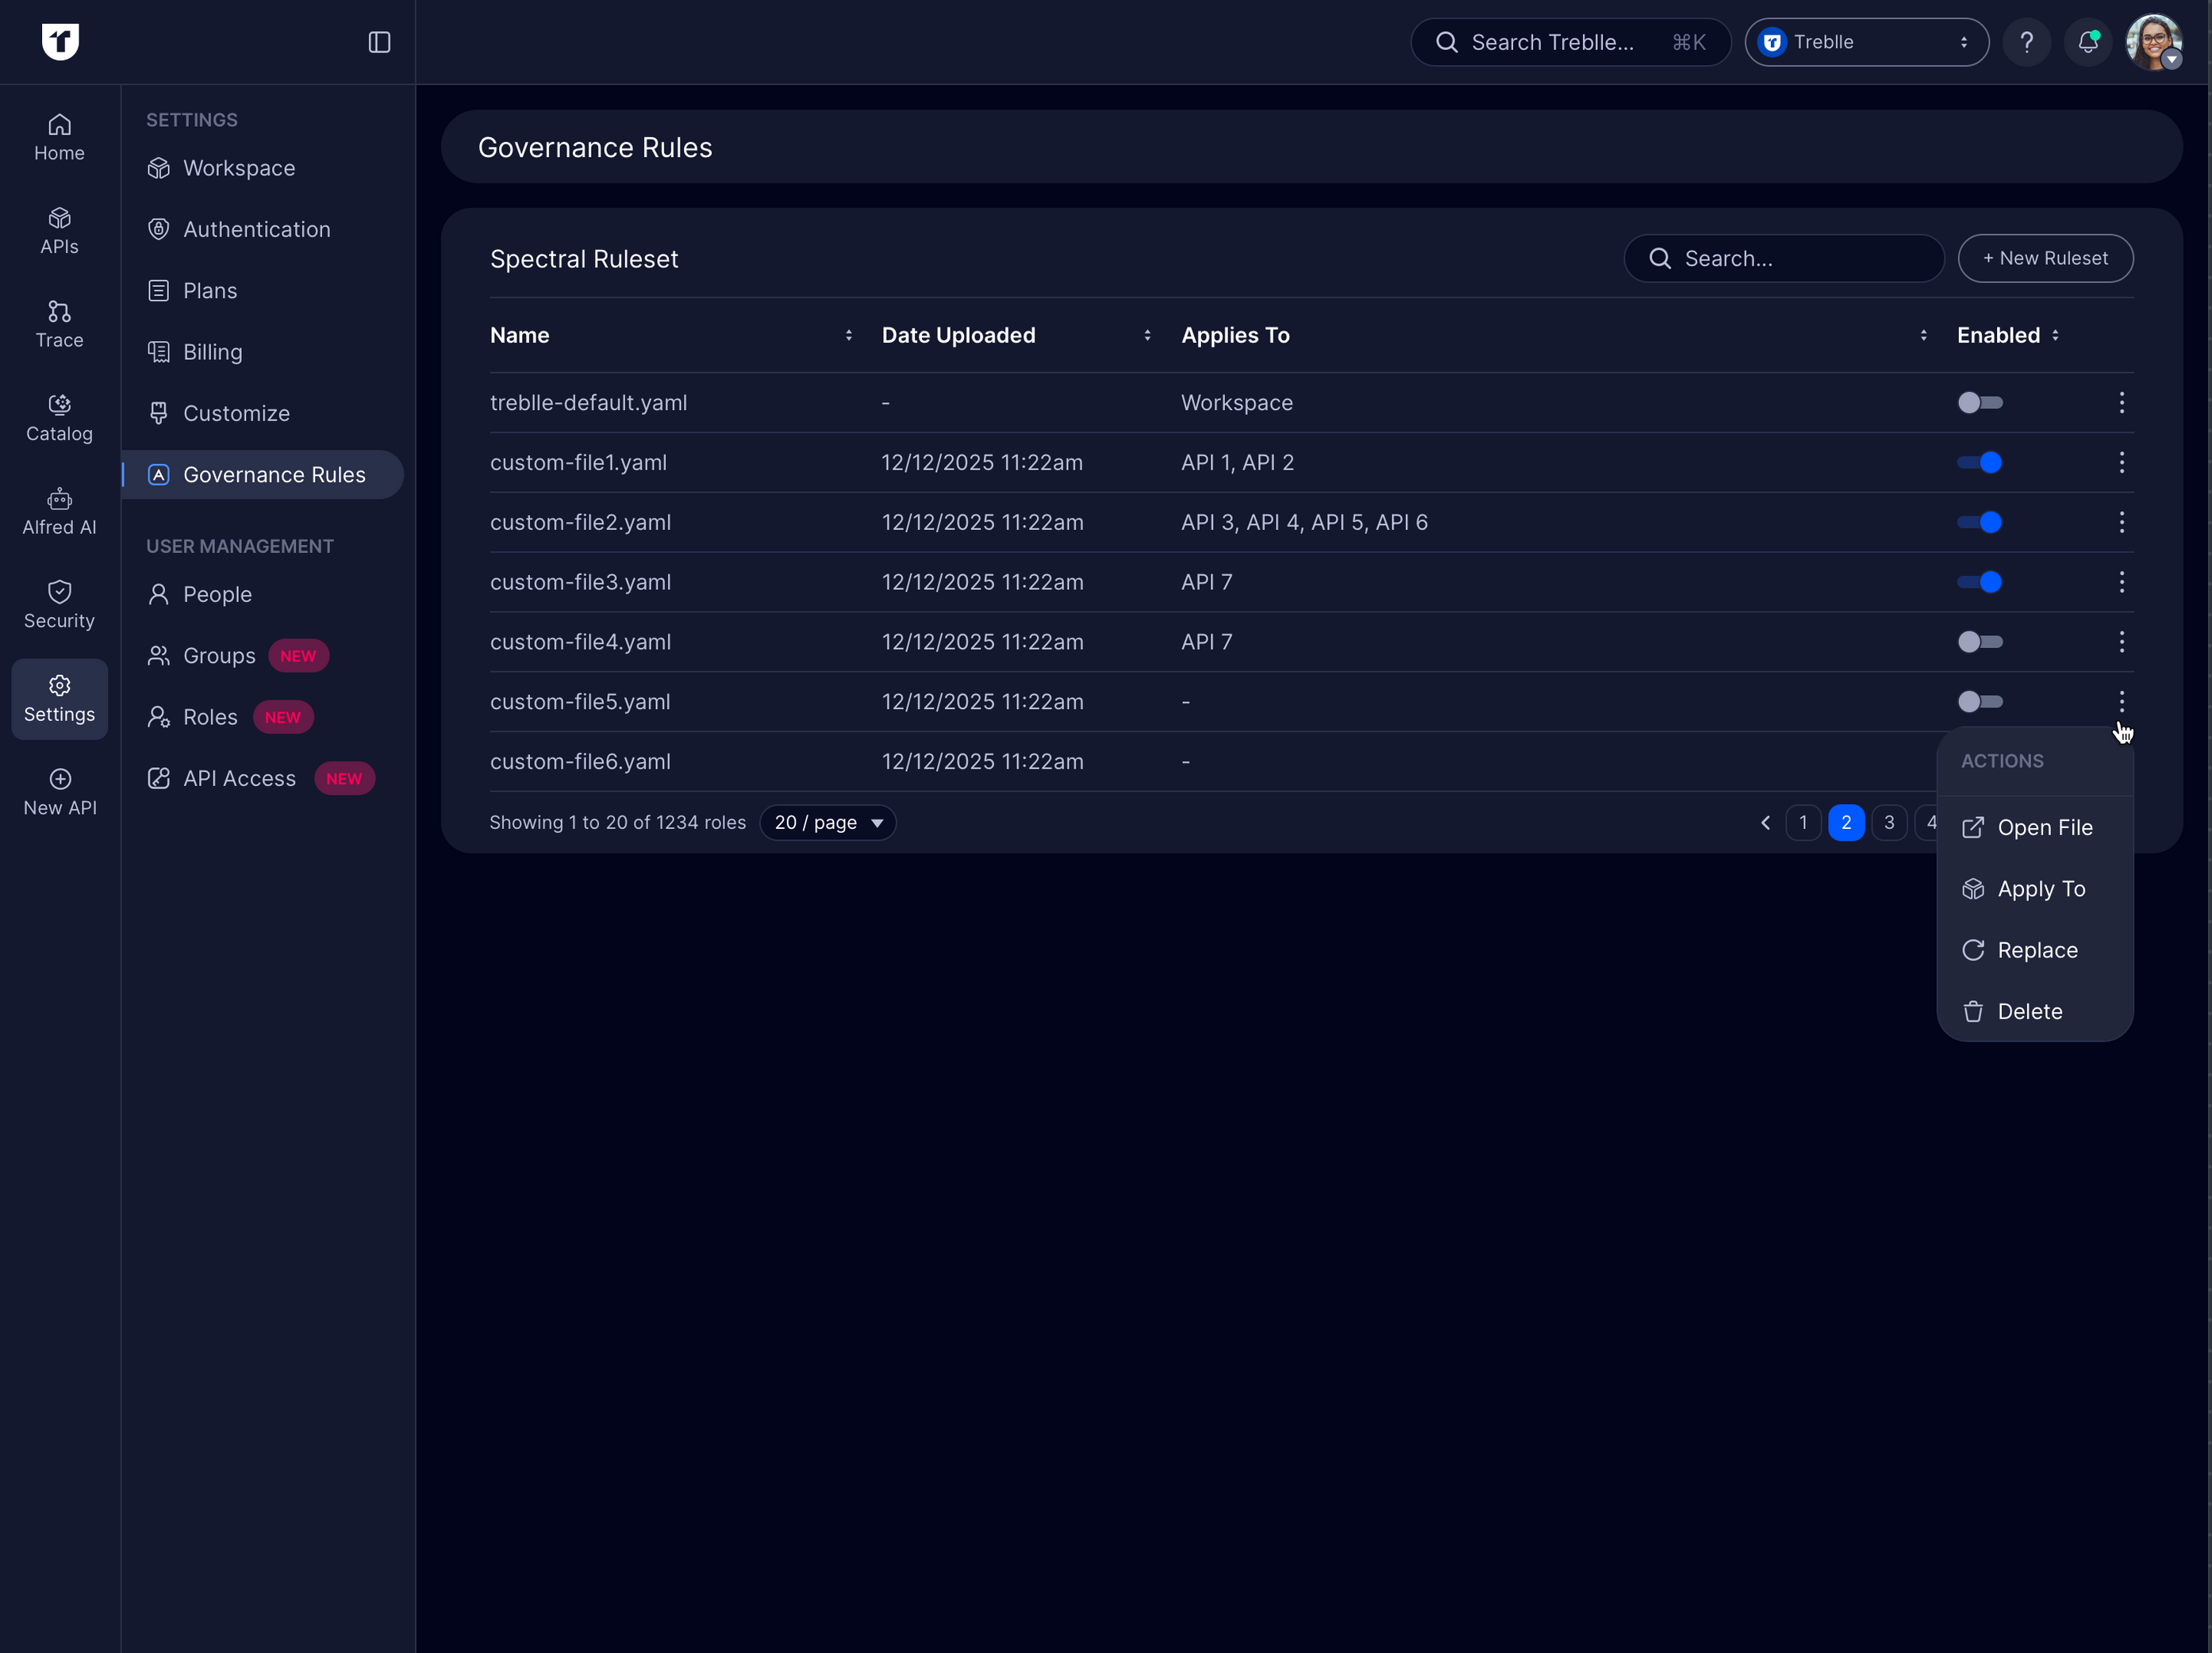
Task: Open the Security shield section
Action: [x=59, y=605]
